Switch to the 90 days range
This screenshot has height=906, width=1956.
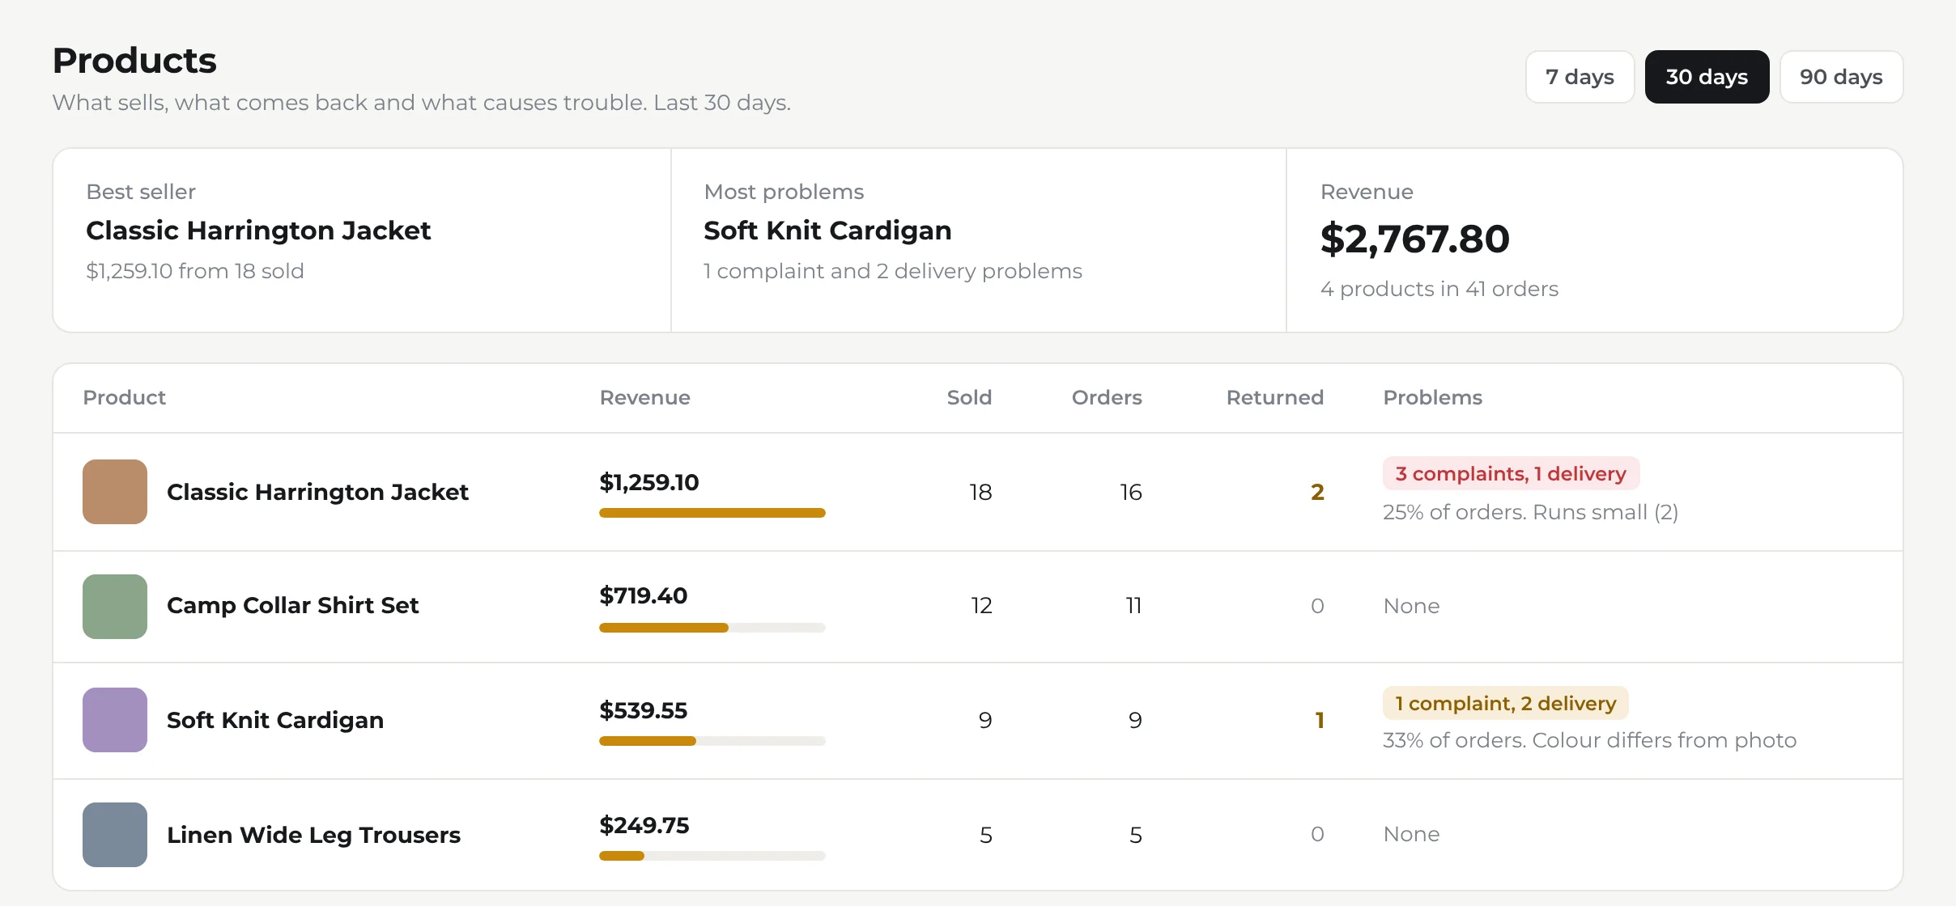click(1841, 77)
